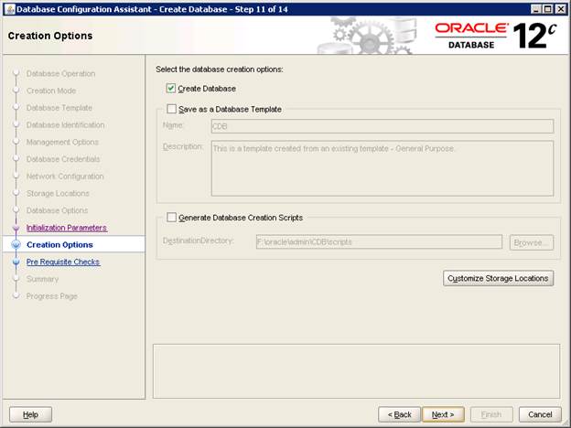The width and height of the screenshot is (571, 428).
Task: Select Creation Options in the step list
Action: [59, 245]
